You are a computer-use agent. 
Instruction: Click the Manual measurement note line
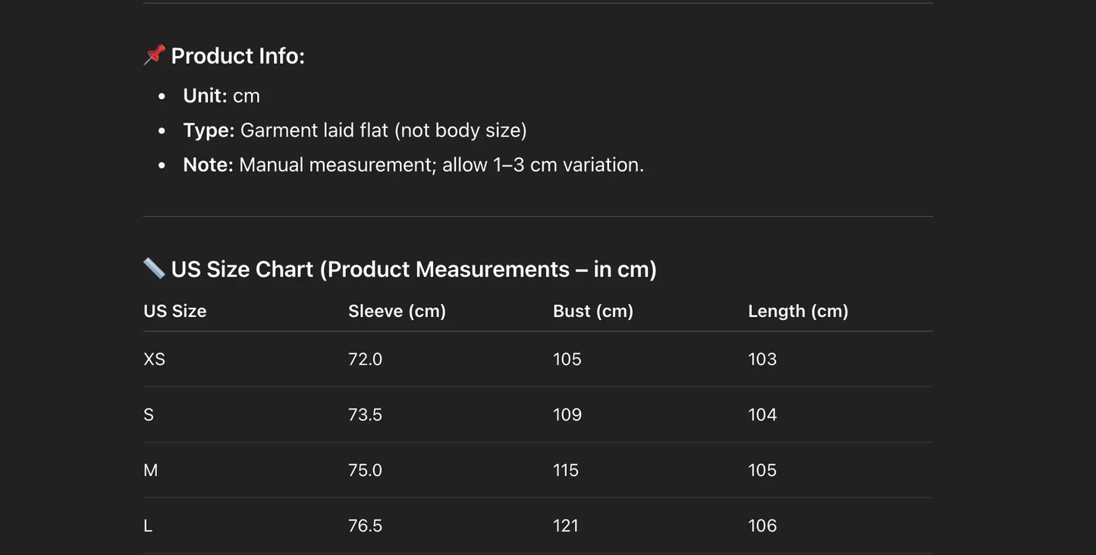pyautogui.click(x=413, y=165)
